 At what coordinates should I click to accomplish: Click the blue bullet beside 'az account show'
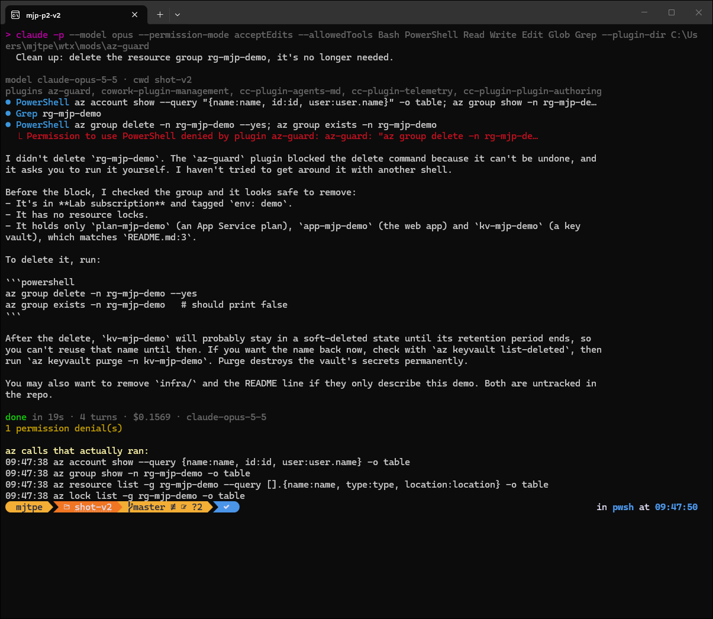(8, 102)
